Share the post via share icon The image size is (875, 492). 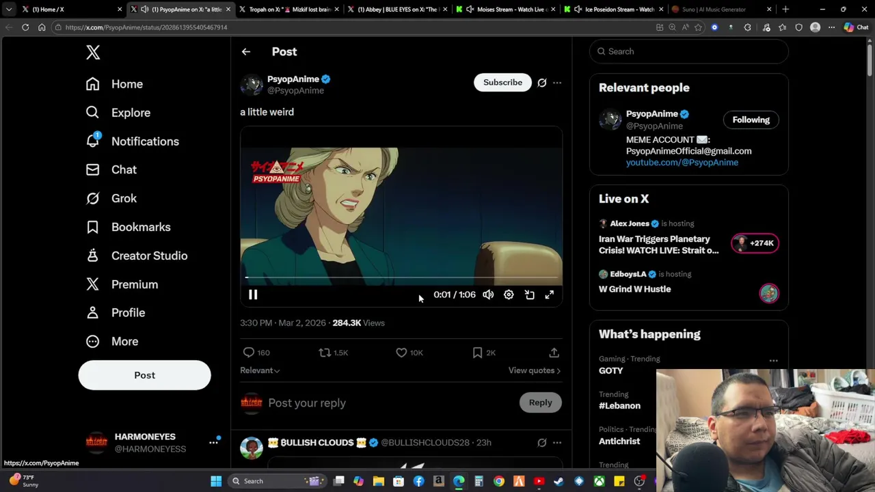click(x=554, y=353)
